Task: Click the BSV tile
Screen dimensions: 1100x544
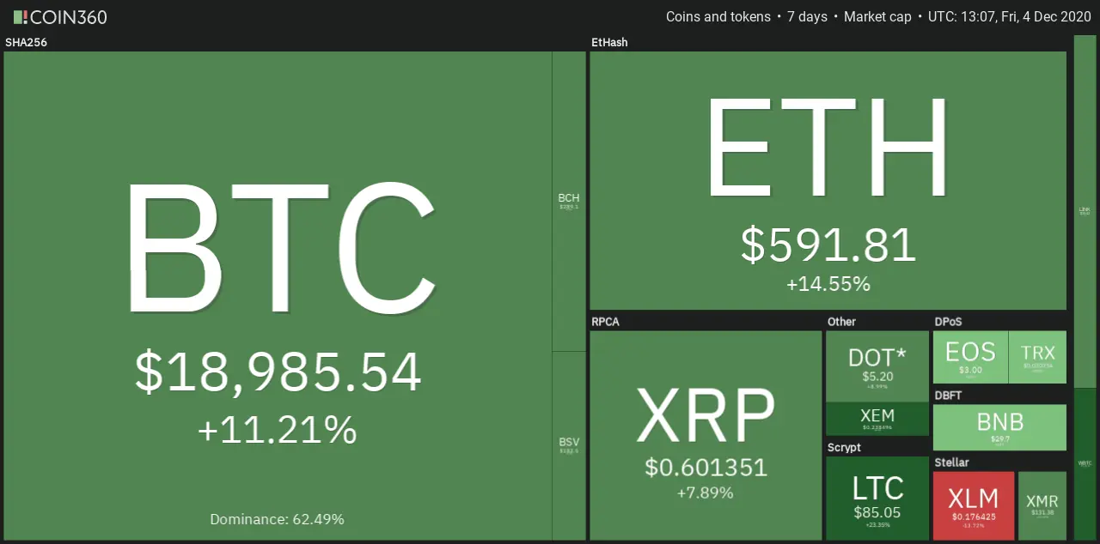Action: (x=569, y=445)
